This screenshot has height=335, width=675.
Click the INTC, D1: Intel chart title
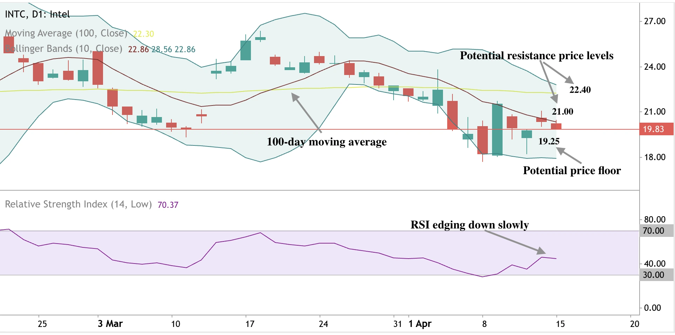(37, 14)
